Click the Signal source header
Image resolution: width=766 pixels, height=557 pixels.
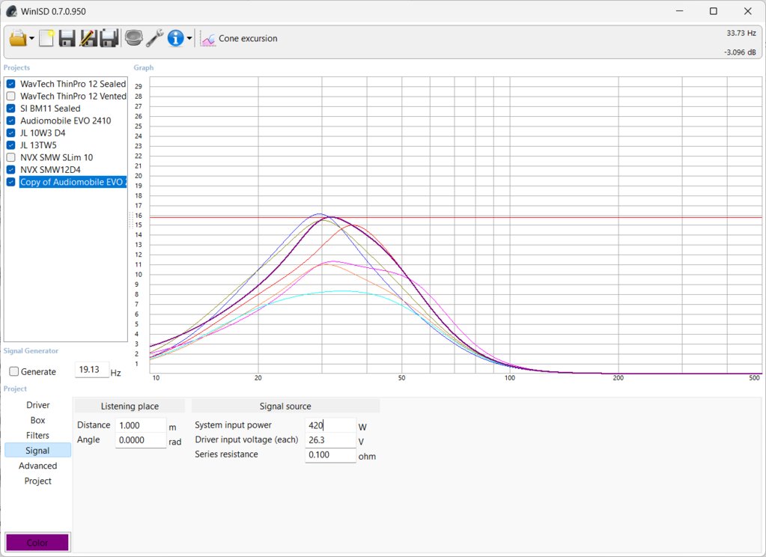(285, 406)
